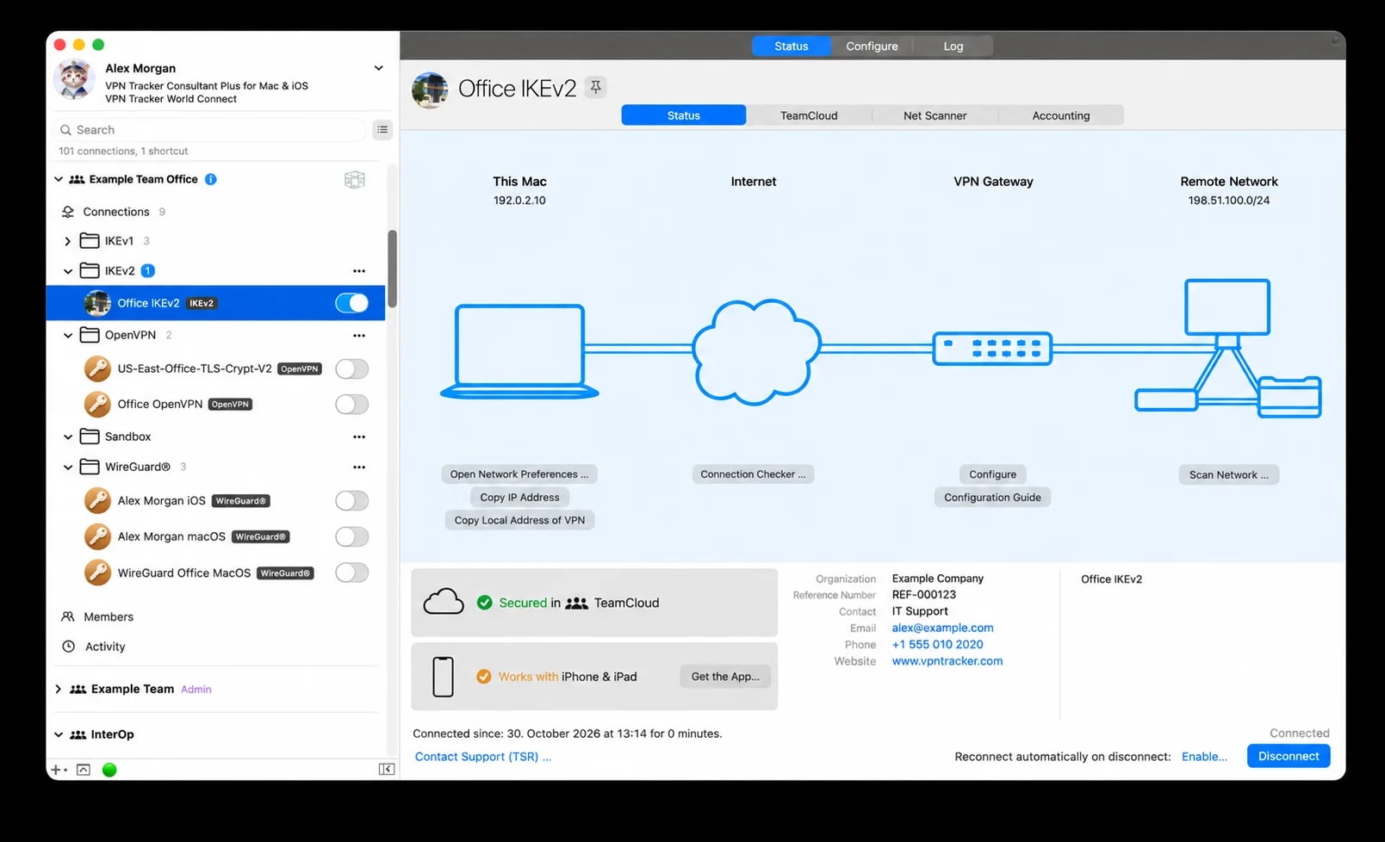Open the more options dots for Sandbox folder

coord(359,437)
